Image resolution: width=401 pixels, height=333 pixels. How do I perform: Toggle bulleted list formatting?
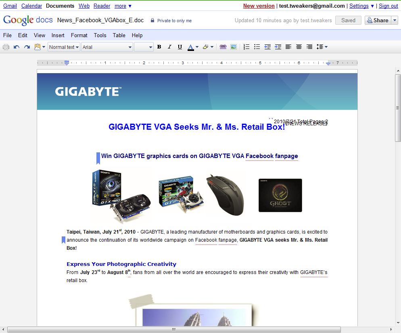tap(257, 47)
